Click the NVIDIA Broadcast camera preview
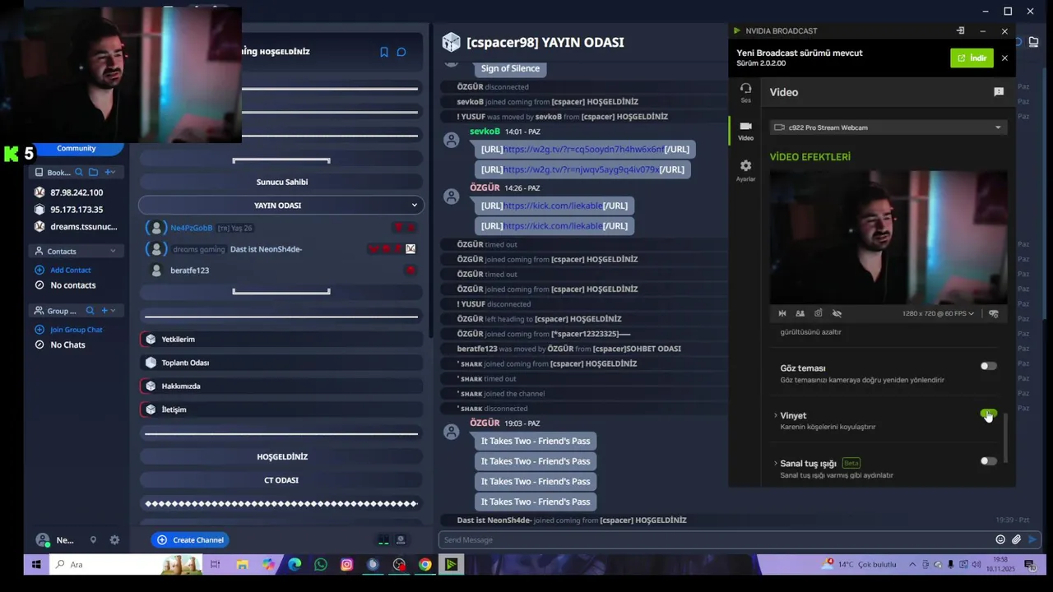This screenshot has width=1053, height=592. pyautogui.click(x=888, y=238)
